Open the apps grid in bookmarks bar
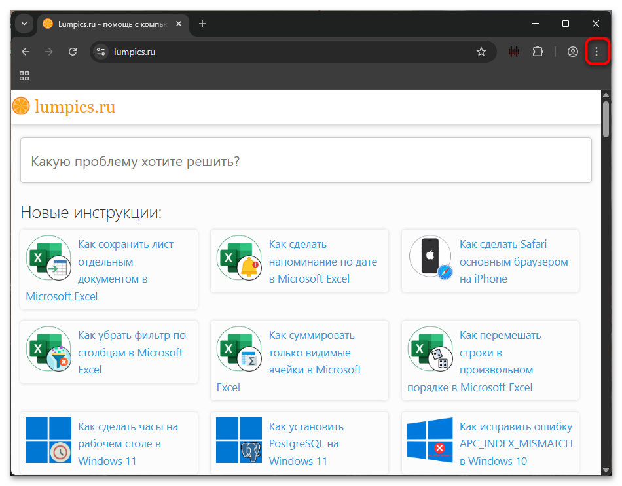622x486 pixels. 24,76
